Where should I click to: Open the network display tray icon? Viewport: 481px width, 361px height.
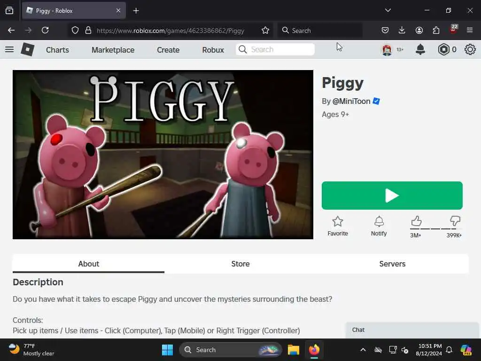[x=393, y=350]
